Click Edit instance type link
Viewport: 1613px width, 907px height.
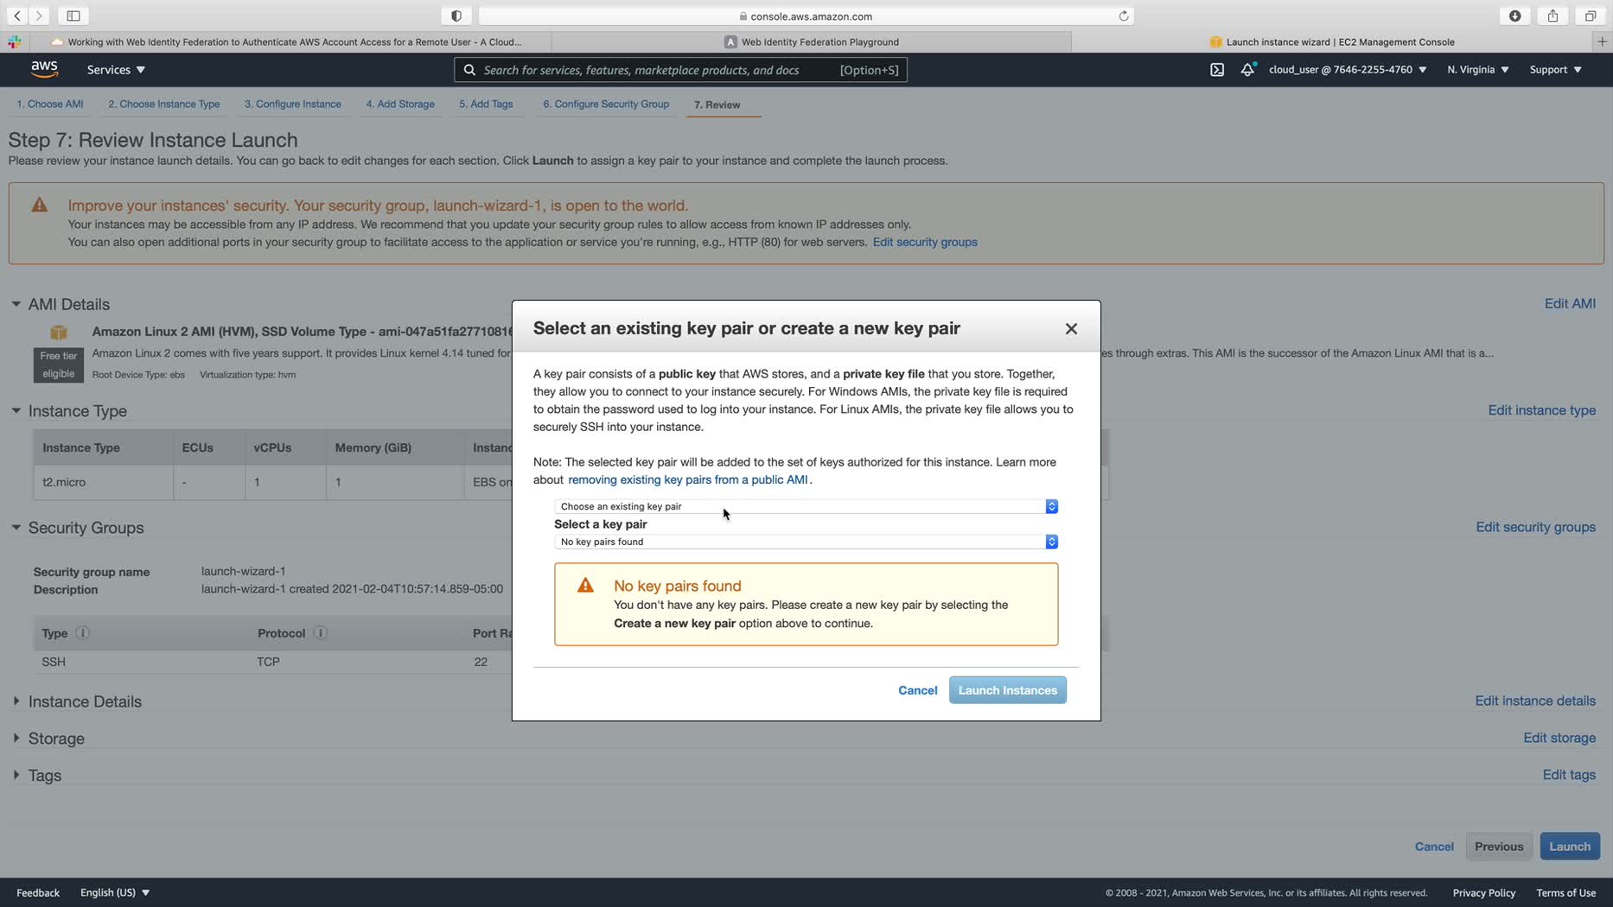(1542, 410)
